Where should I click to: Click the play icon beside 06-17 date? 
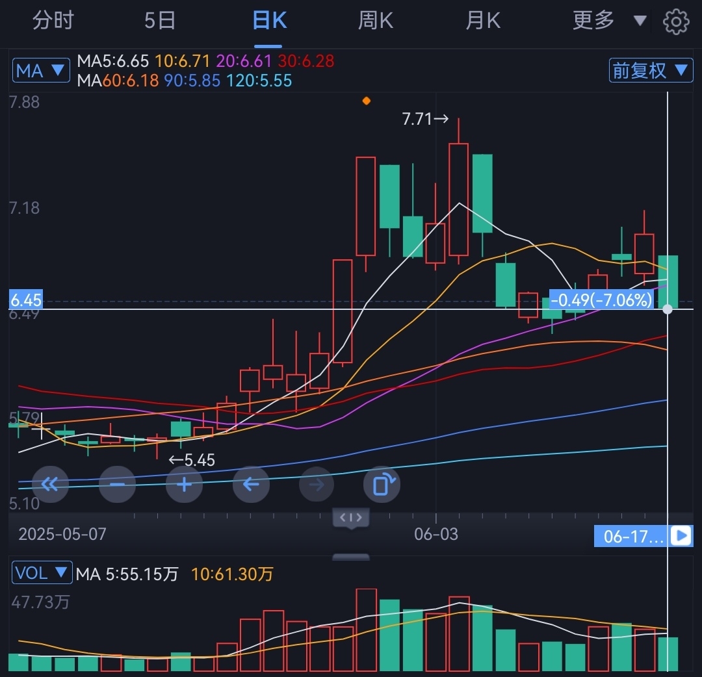(682, 535)
